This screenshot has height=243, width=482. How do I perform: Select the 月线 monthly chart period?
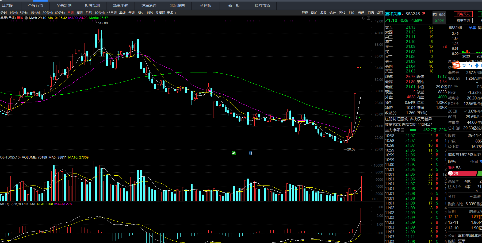click(89, 13)
